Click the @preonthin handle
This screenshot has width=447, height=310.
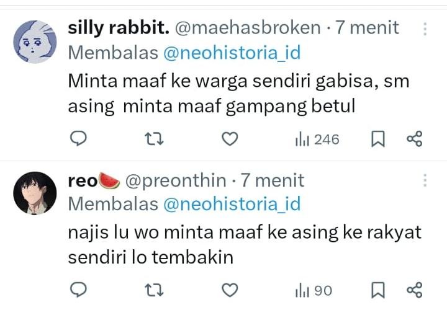pos(176,180)
